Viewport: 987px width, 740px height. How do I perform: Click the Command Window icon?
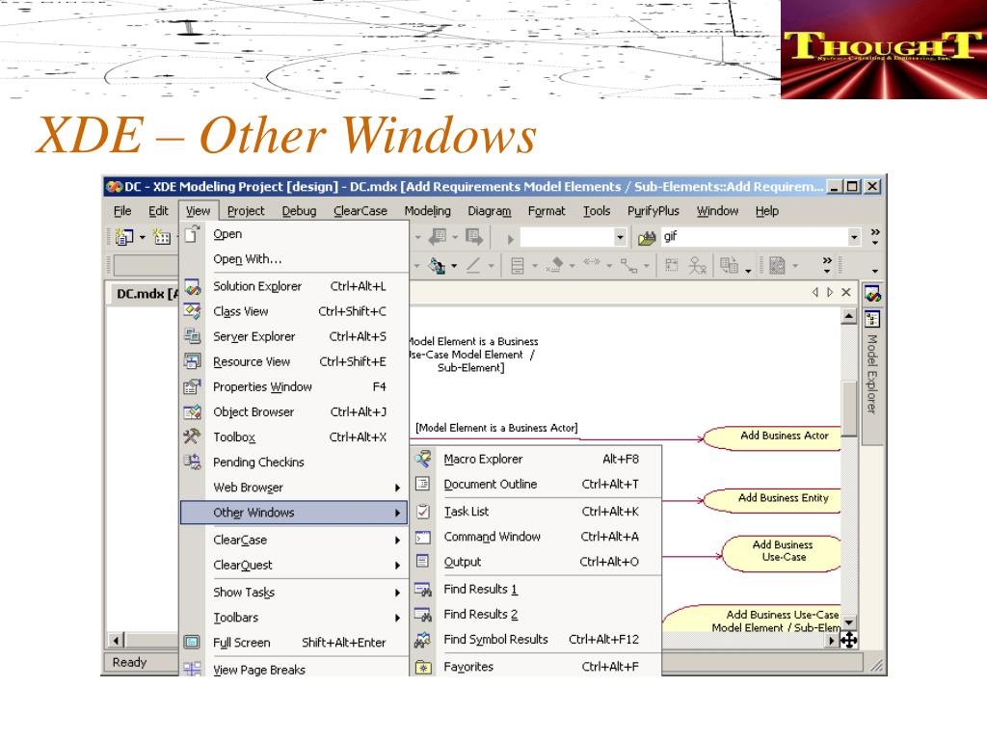pyautogui.click(x=423, y=537)
